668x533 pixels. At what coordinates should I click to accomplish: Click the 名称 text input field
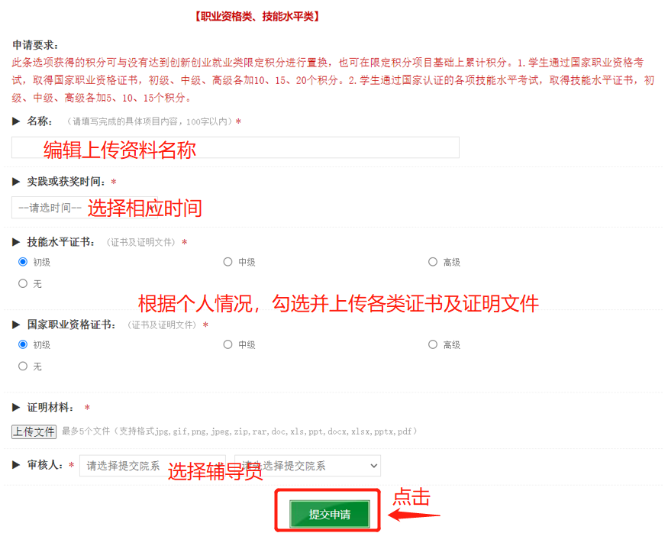(x=235, y=147)
